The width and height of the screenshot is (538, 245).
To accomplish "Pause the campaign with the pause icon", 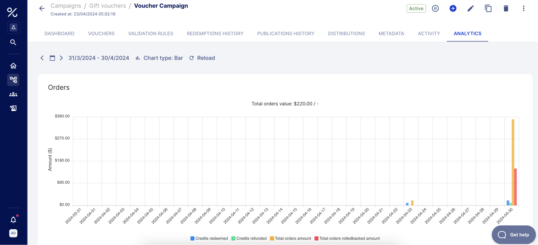I will coord(435,8).
